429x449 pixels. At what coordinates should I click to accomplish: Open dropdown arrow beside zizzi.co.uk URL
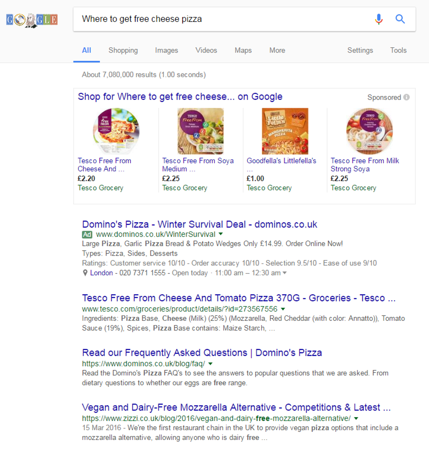[x=356, y=418]
